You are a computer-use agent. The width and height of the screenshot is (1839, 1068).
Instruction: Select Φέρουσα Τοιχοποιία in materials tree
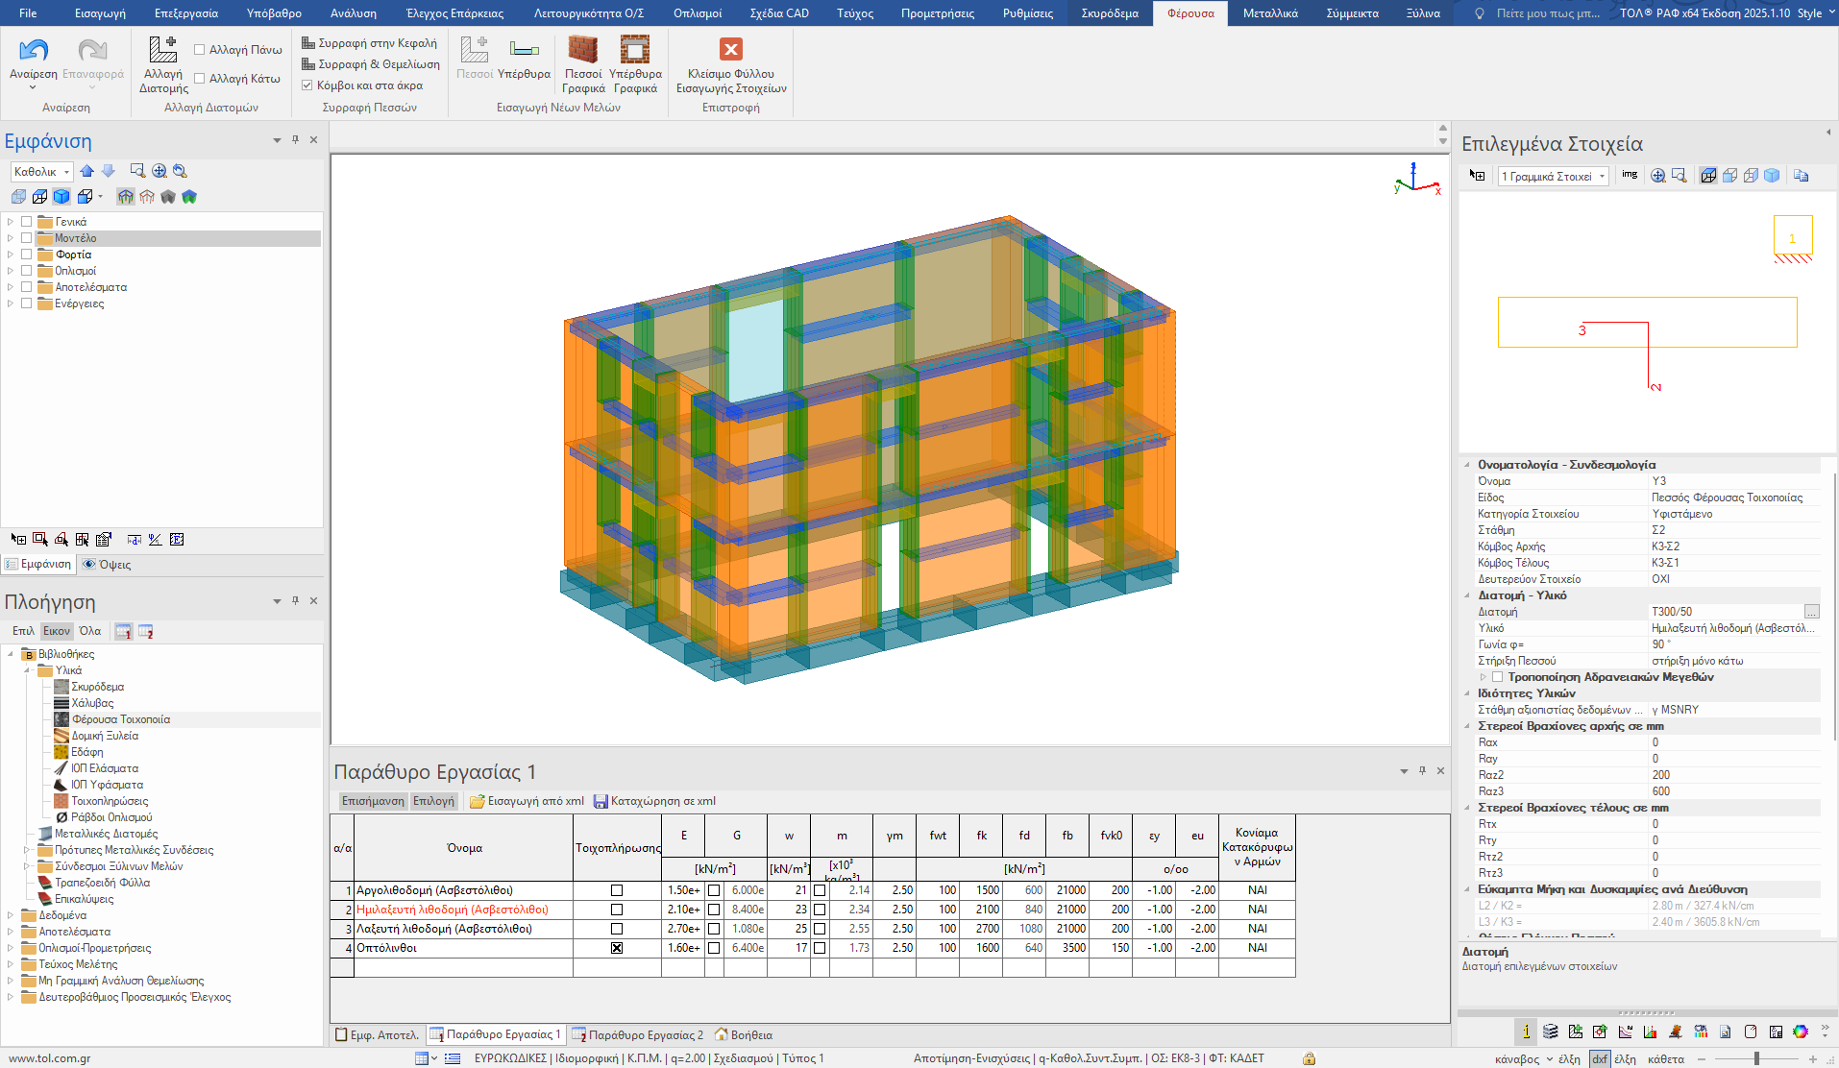[120, 719]
